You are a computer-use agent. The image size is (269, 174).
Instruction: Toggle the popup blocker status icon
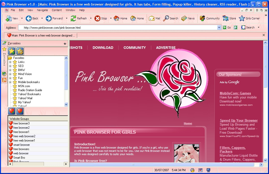pos(200,170)
